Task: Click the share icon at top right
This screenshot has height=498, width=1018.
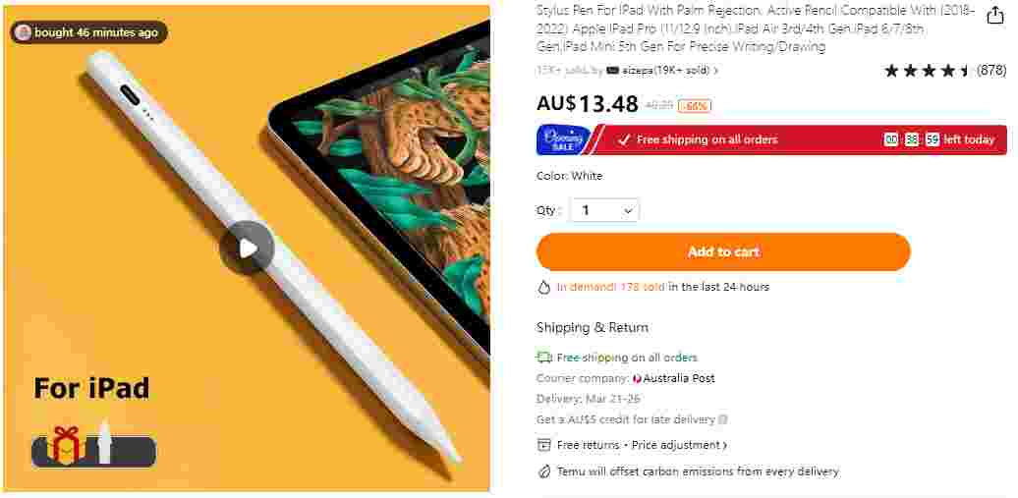Action: click(x=994, y=16)
